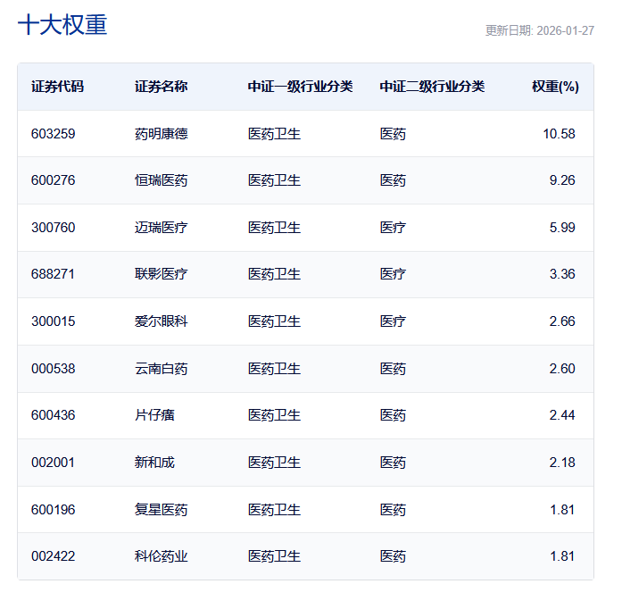Screen dimensions: 622x609
Task: Select stock code 000538
Action: tap(54, 369)
